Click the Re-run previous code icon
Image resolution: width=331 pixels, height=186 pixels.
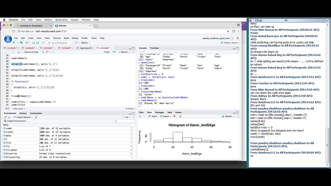114,52
